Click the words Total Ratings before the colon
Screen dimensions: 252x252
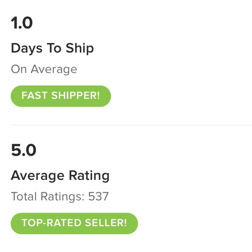coord(46,197)
